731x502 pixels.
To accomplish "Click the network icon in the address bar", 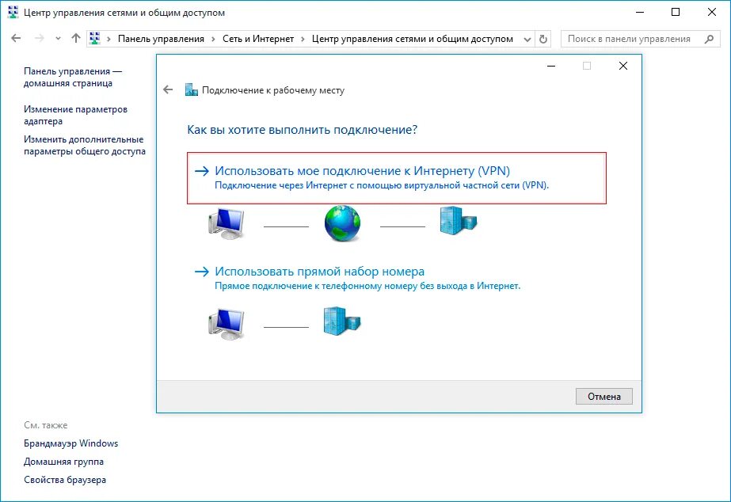I will (x=94, y=38).
